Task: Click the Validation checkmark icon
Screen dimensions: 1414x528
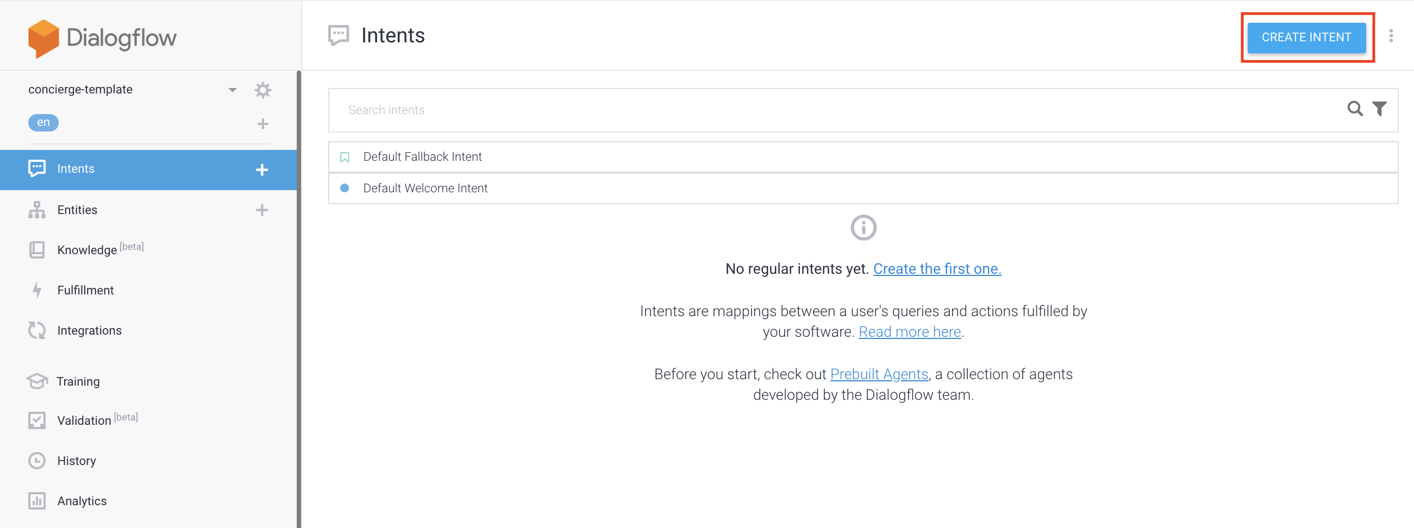Action: tap(37, 420)
